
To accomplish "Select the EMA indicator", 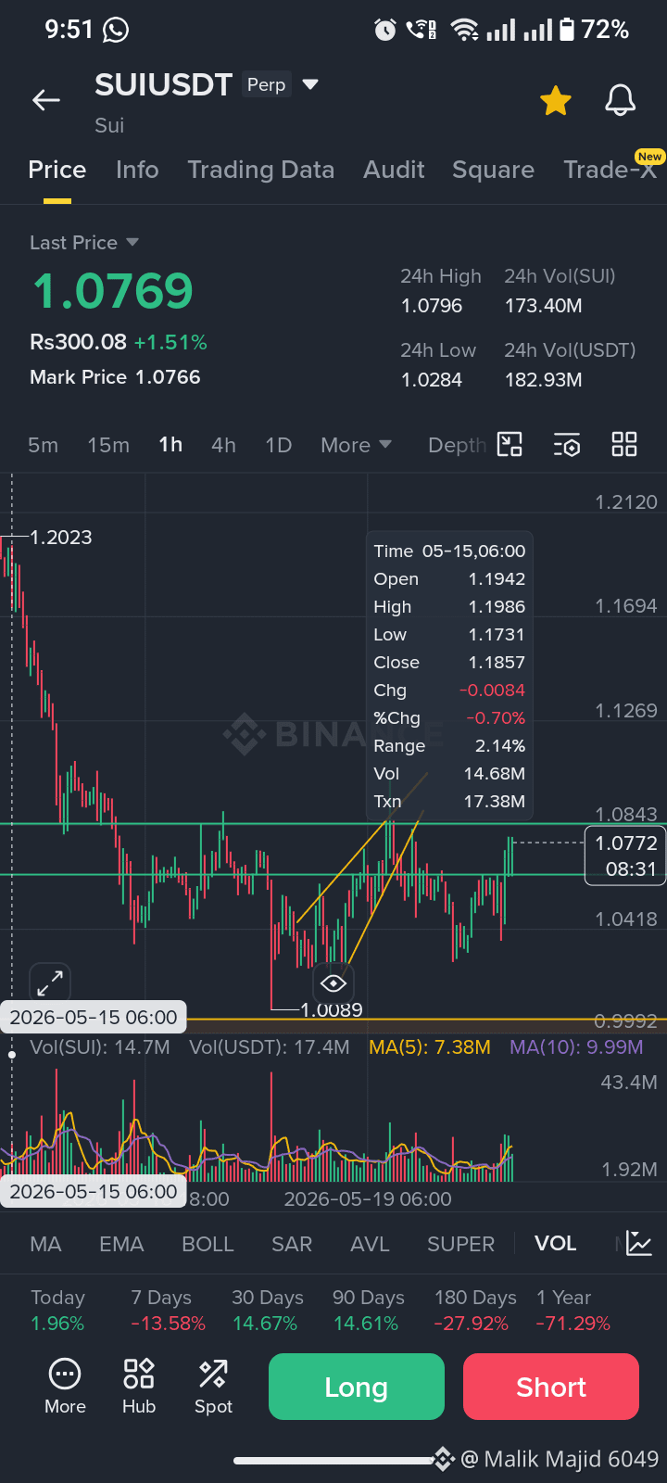I will pyautogui.click(x=121, y=1244).
